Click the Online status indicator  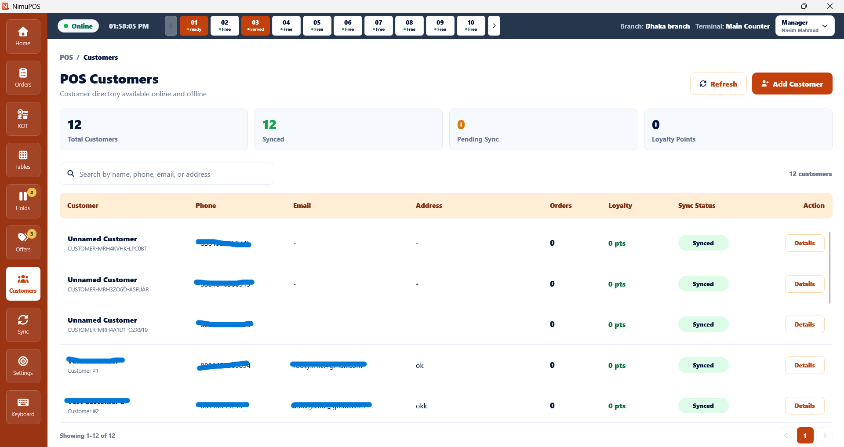pos(78,26)
